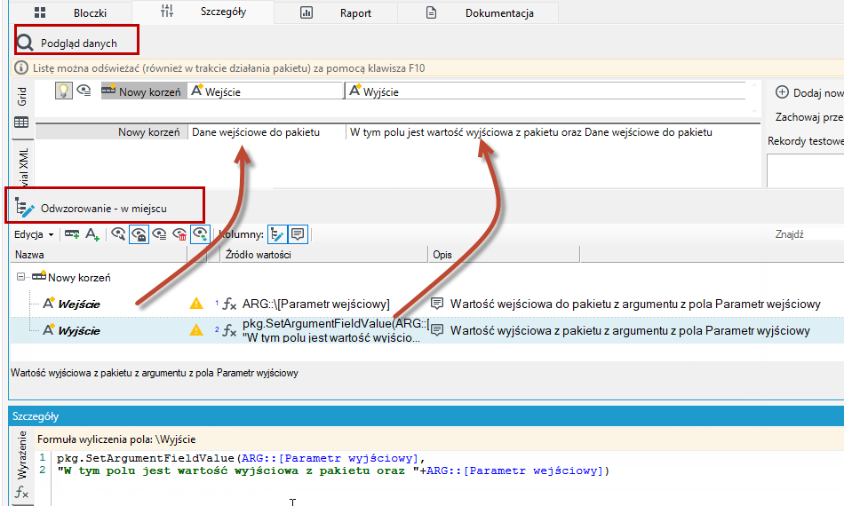Click the eye with list lines icon
This screenshot has width=844, height=506.
point(159,234)
